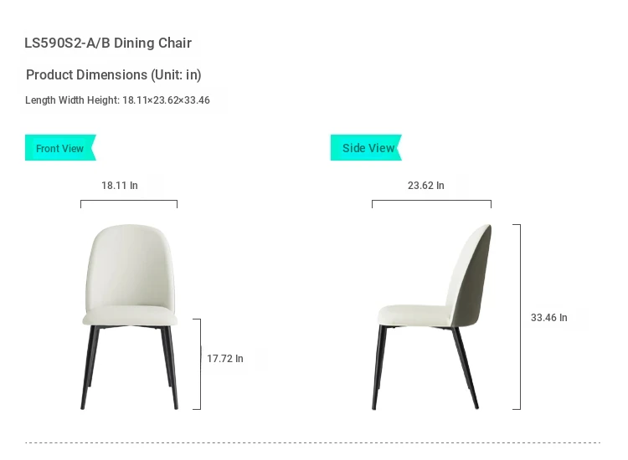This screenshot has height=460, width=628.
Task: Click the LS590S2-A/B Dining Chair title
Action: click(108, 43)
